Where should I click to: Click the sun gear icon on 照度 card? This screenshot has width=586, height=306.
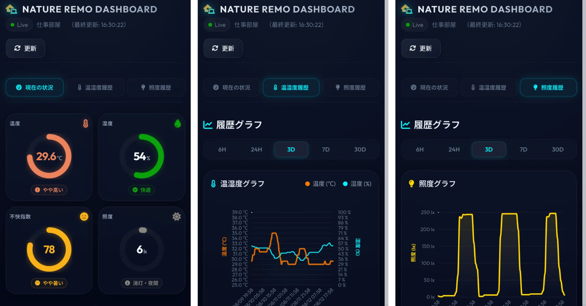pos(177,216)
